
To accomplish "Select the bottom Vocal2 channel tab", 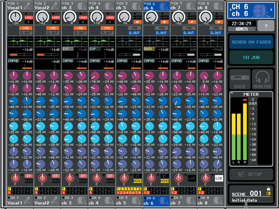I will pos(47,201).
